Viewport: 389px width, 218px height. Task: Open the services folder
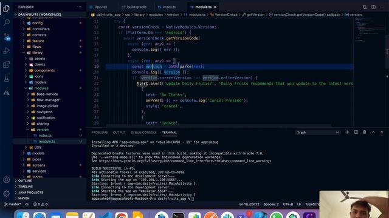[x=39, y=171]
